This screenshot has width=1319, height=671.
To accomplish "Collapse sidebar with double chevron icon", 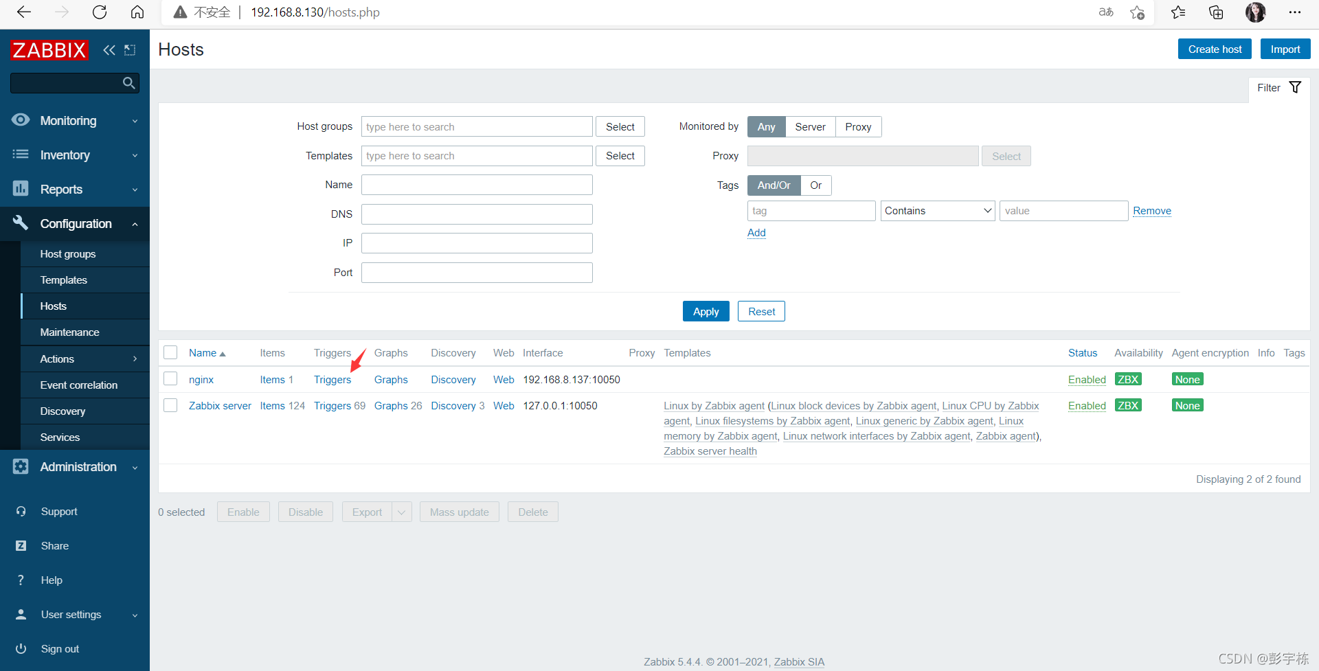I will point(109,50).
